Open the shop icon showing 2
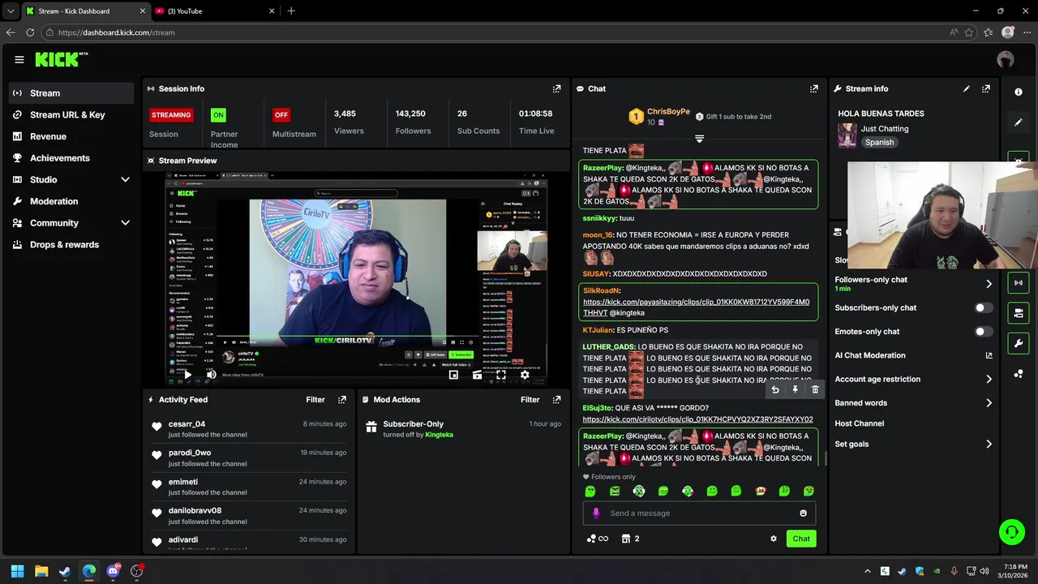 pos(630,539)
